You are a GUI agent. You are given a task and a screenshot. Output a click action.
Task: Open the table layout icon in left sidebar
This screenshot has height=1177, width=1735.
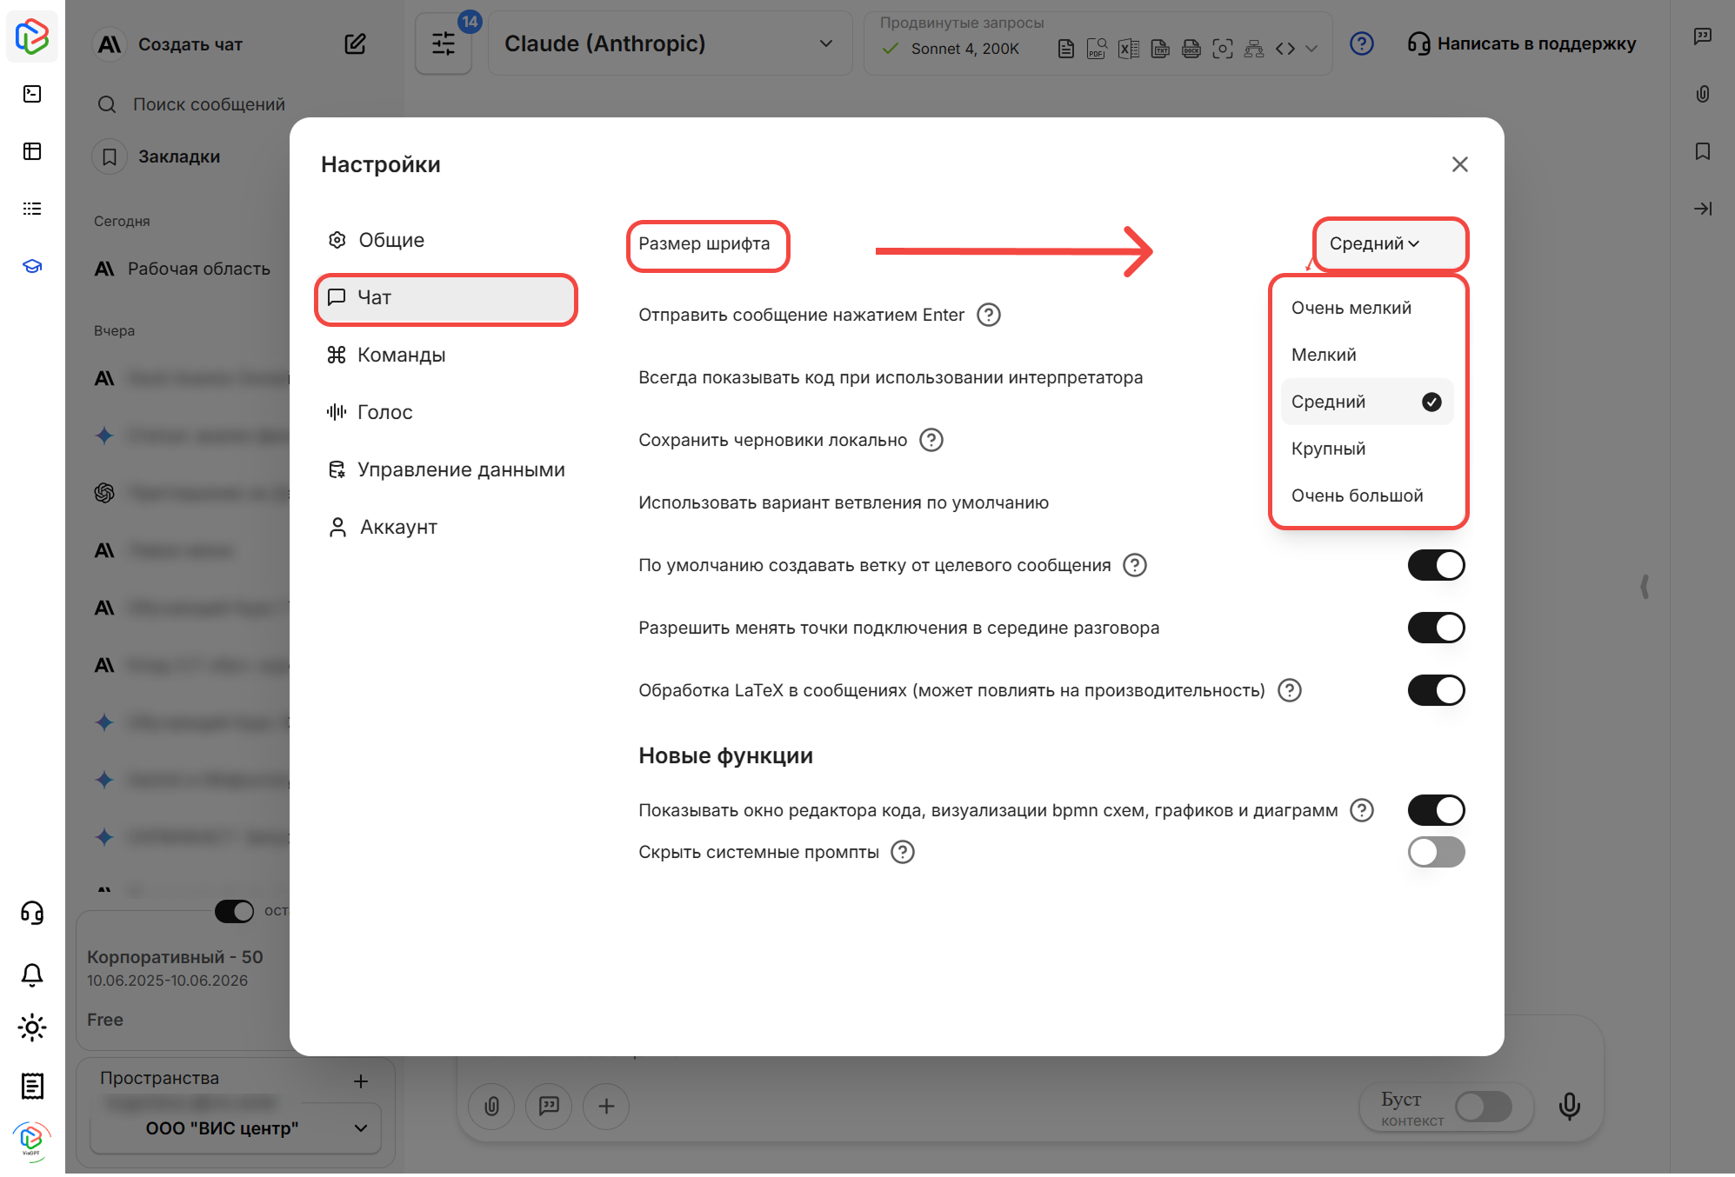pos(32,151)
